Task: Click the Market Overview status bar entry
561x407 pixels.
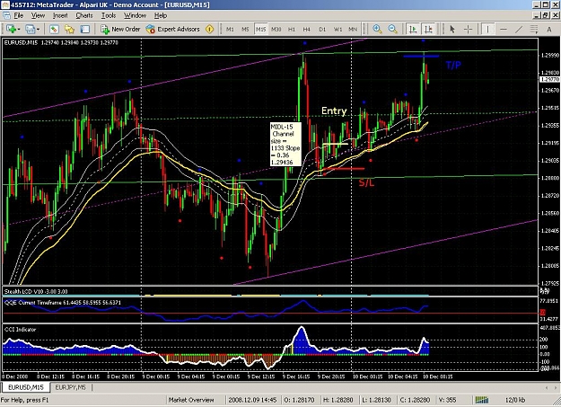Action: (x=191, y=400)
